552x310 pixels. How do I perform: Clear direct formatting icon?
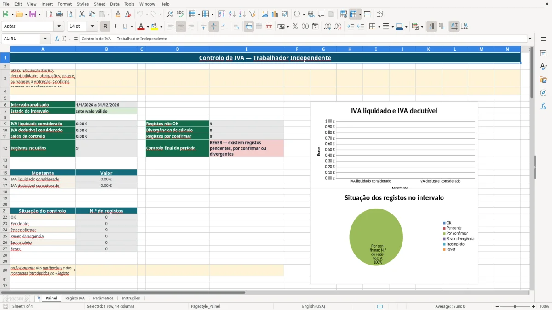128,14
